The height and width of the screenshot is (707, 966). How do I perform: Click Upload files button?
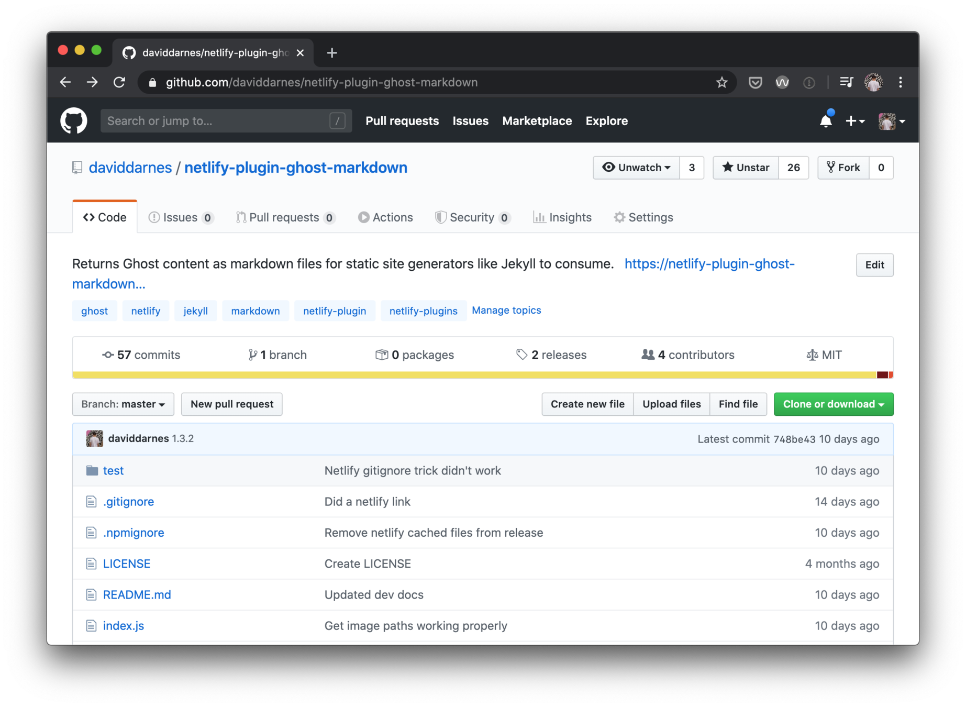pyautogui.click(x=671, y=404)
